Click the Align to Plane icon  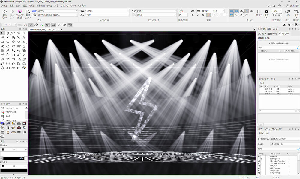pyautogui.click(x=20, y=11)
